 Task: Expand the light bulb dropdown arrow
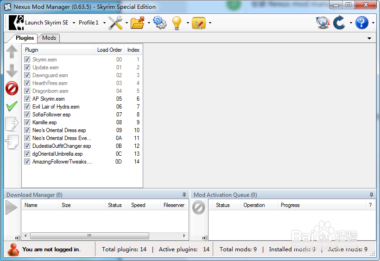(188, 23)
